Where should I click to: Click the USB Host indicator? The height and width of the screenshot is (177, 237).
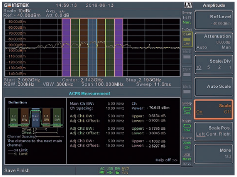[x=187, y=159]
